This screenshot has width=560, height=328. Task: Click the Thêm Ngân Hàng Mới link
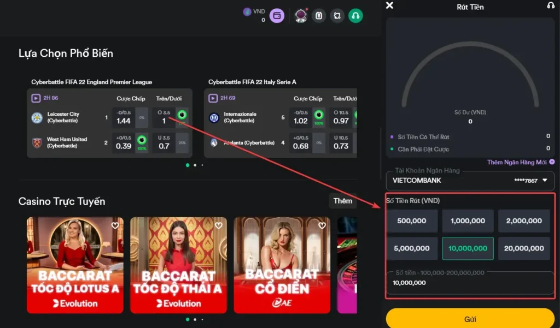pos(517,162)
